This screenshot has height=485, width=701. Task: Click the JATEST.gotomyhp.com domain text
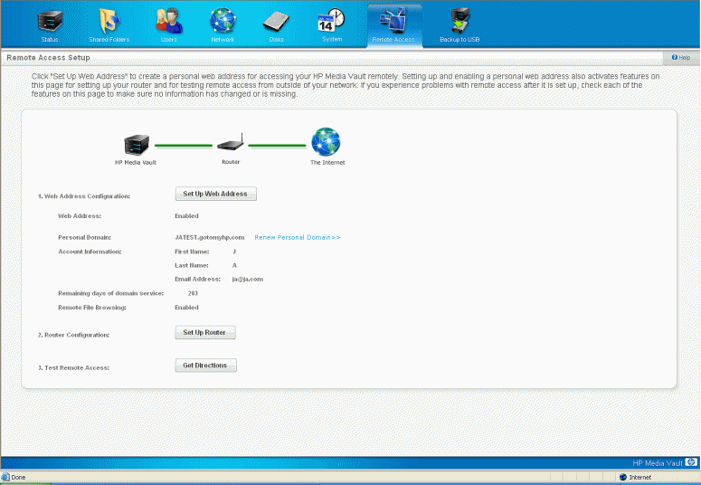pos(210,237)
